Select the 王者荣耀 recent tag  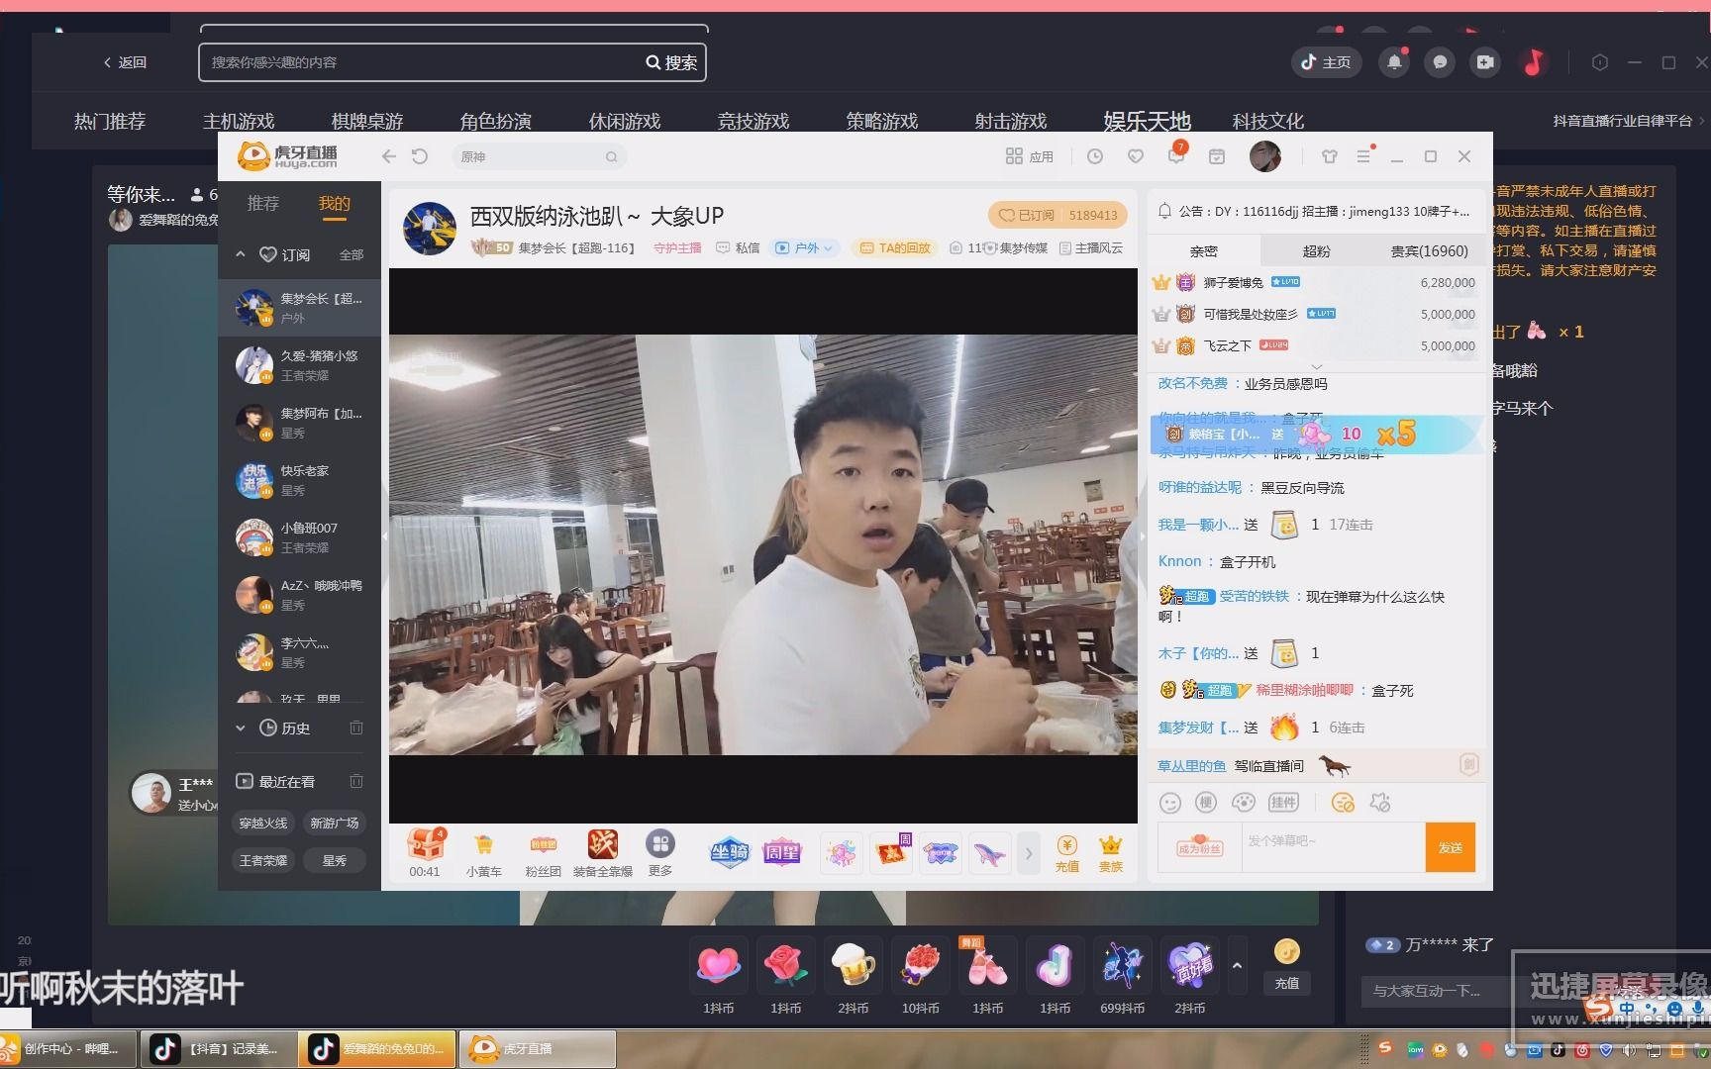pos(263,860)
